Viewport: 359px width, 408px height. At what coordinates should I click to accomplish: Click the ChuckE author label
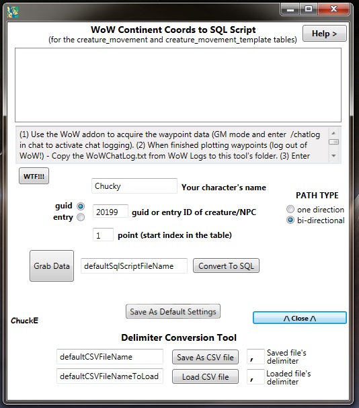point(24,321)
